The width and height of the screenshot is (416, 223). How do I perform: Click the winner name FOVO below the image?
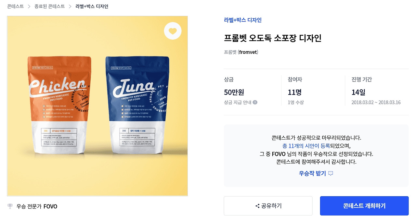(x=50, y=206)
